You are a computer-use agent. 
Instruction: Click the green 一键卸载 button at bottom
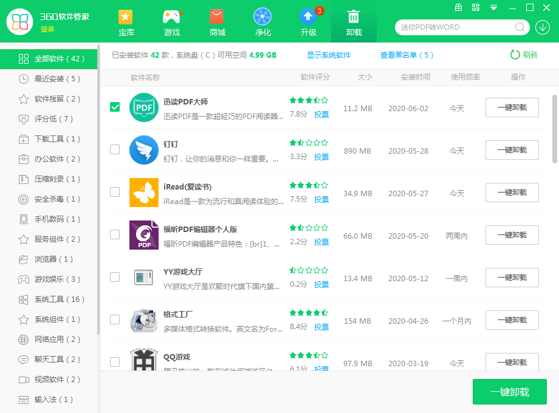pyautogui.click(x=509, y=392)
